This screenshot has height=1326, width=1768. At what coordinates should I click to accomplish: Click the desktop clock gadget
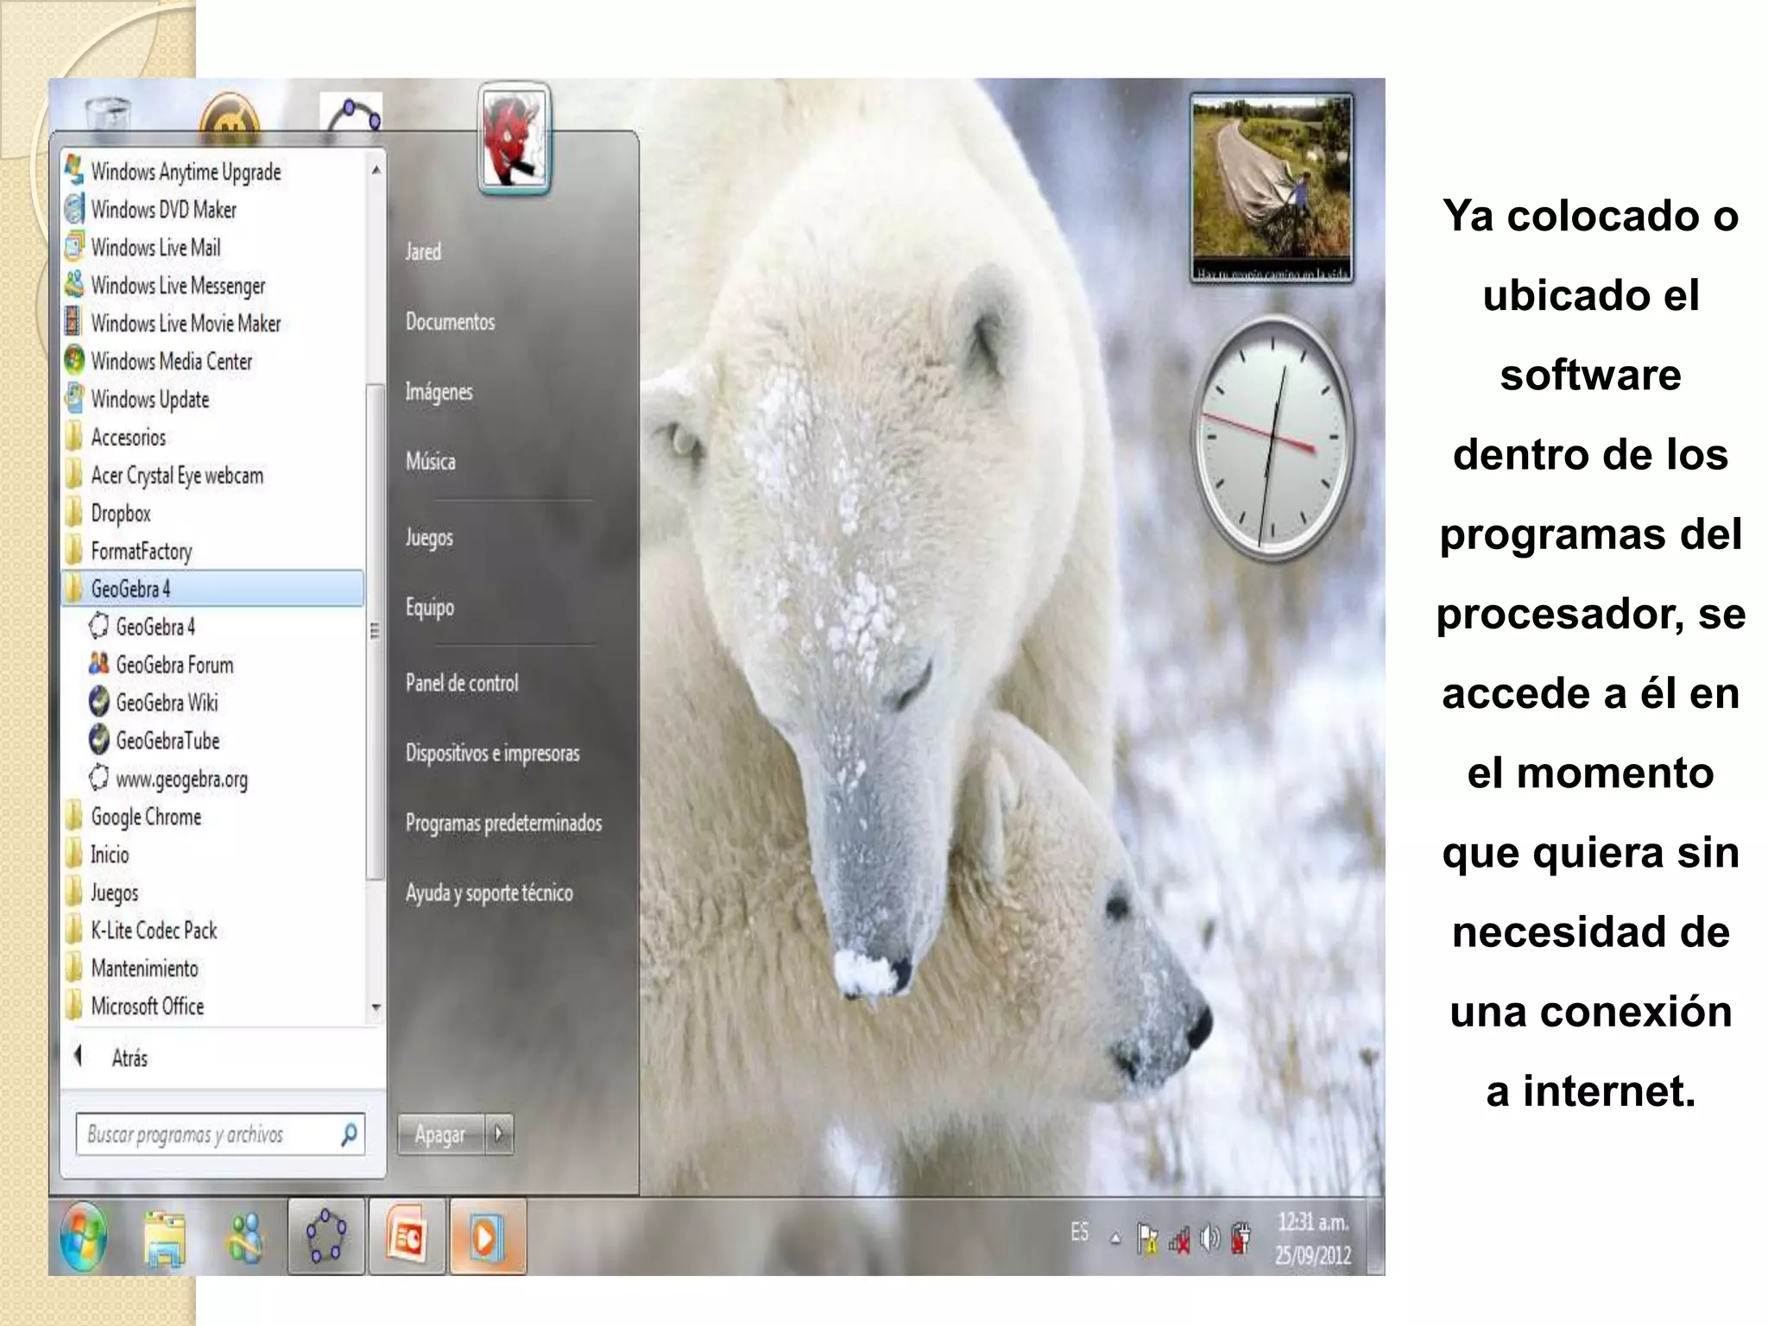[x=1272, y=439]
